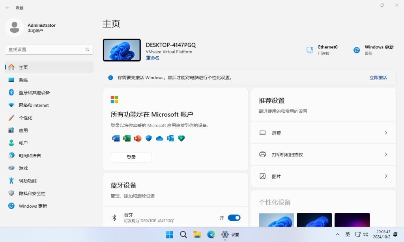This screenshot has width=404, height=242.
Task: Open Windows 更新 from the sidebar
Action: (33, 206)
